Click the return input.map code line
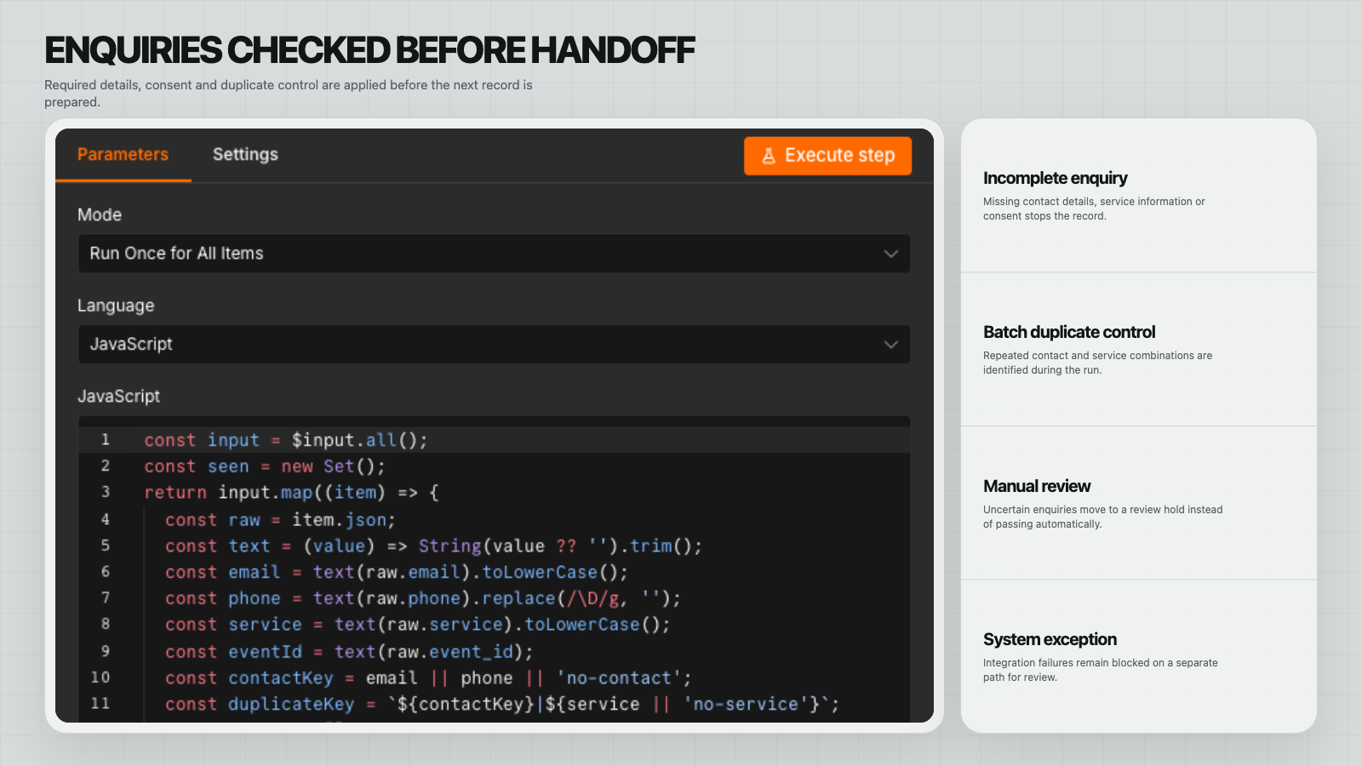Viewport: 1362px width, 766px height. tap(291, 493)
